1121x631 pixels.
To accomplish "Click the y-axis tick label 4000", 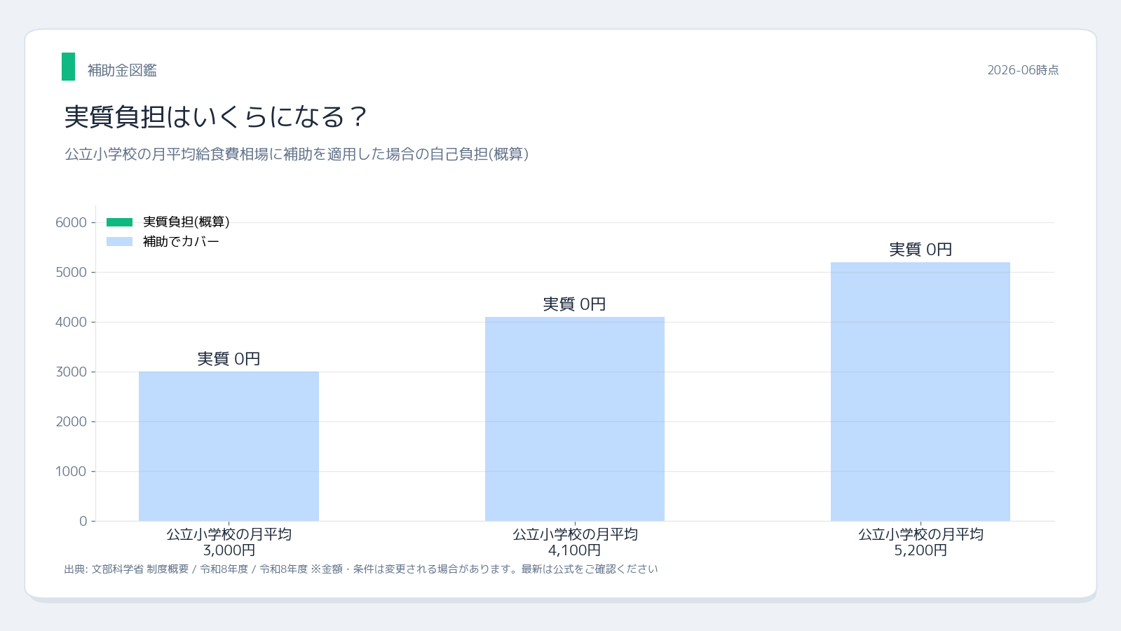I will [x=72, y=322].
